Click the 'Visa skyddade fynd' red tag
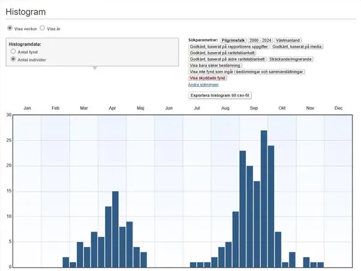This screenshot has width=361, height=271. point(207,78)
